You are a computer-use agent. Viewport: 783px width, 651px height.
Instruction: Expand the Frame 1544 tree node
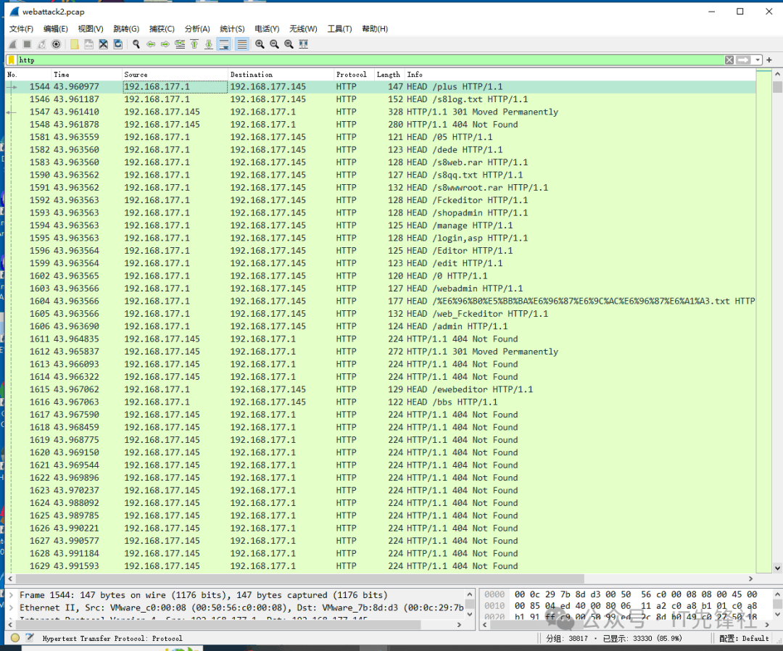coord(9,595)
